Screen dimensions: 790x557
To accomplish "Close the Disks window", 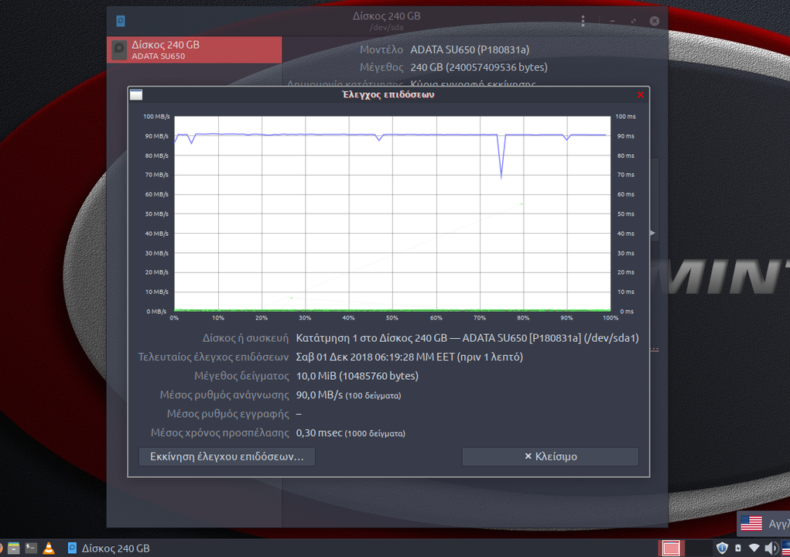I will 655,21.
